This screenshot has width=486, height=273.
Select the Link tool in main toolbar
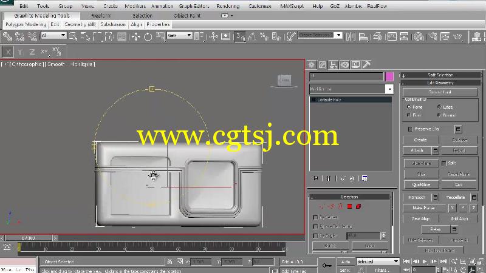coord(7,37)
